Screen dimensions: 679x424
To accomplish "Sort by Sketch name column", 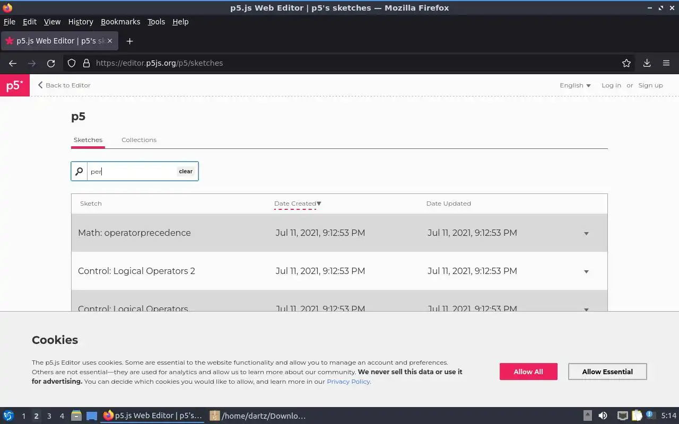I will [91, 204].
